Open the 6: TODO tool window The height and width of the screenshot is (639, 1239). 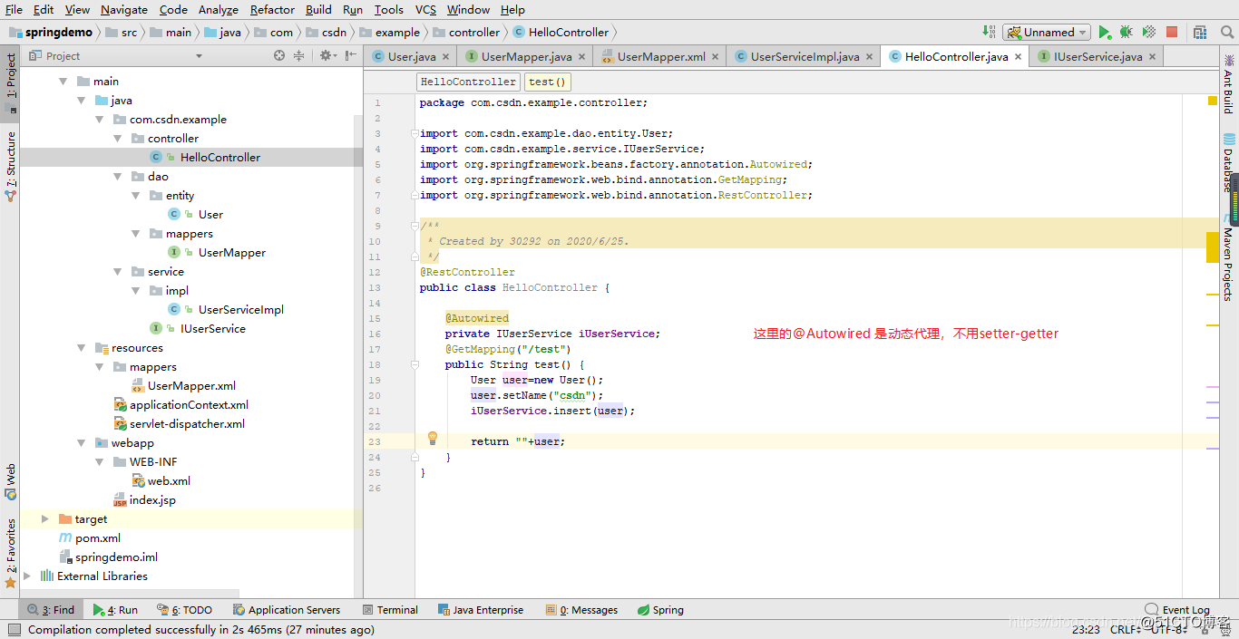[x=185, y=610]
